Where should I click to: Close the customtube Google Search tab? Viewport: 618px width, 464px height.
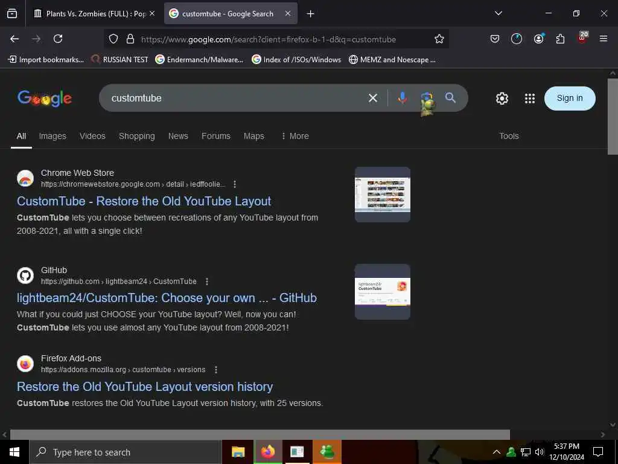[288, 13]
